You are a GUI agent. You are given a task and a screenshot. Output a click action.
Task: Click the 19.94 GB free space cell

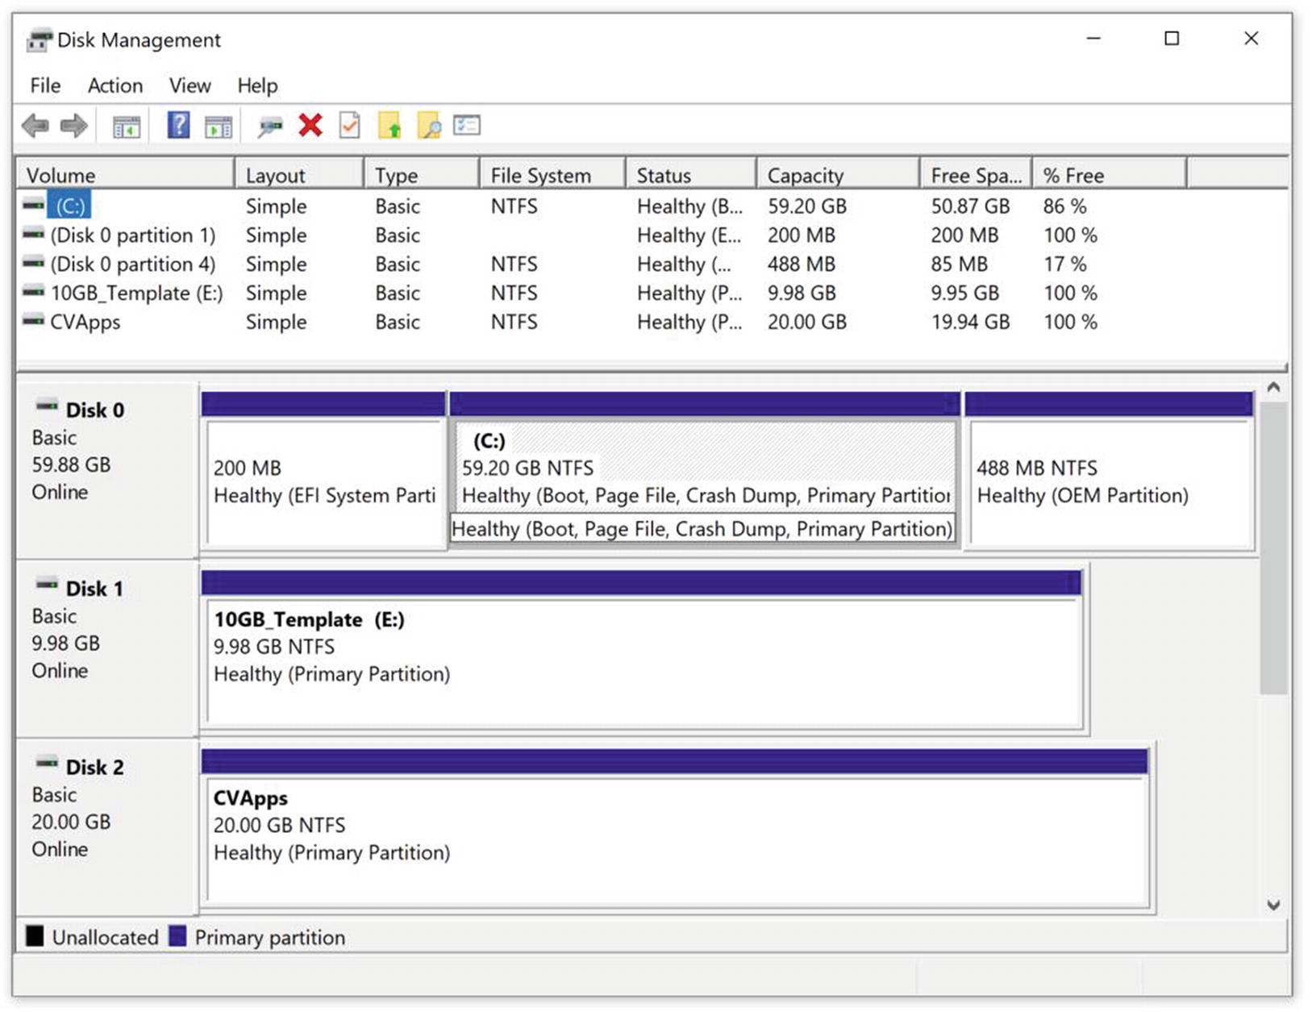(x=970, y=323)
